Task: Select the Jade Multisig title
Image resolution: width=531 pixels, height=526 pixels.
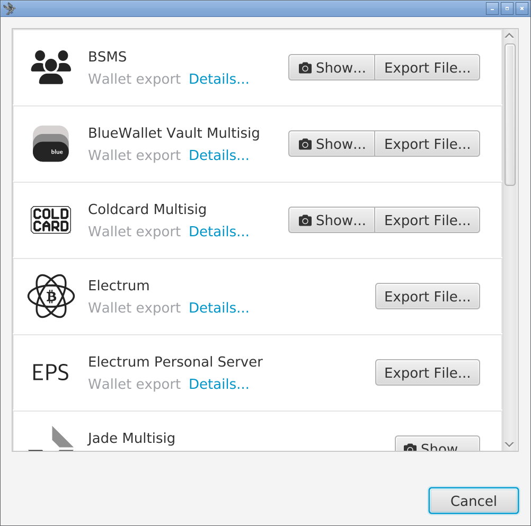Action: pos(131,438)
